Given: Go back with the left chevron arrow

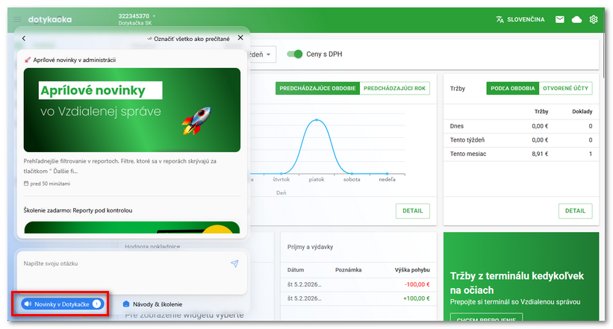Looking at the screenshot, I should point(24,38).
